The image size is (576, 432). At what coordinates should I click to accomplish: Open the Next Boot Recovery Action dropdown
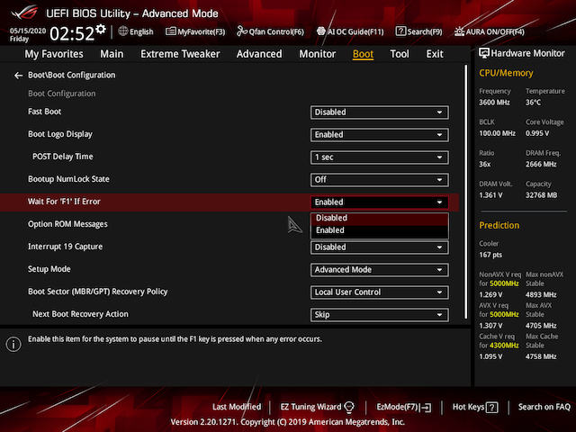tap(380, 315)
